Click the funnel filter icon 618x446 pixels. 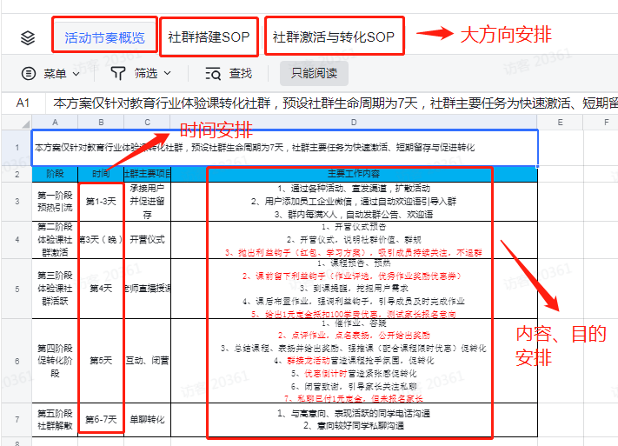tap(118, 73)
